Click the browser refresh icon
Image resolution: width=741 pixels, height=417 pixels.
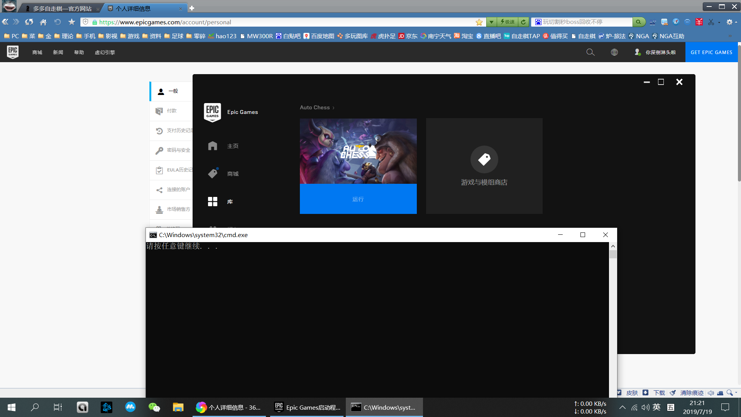29,22
